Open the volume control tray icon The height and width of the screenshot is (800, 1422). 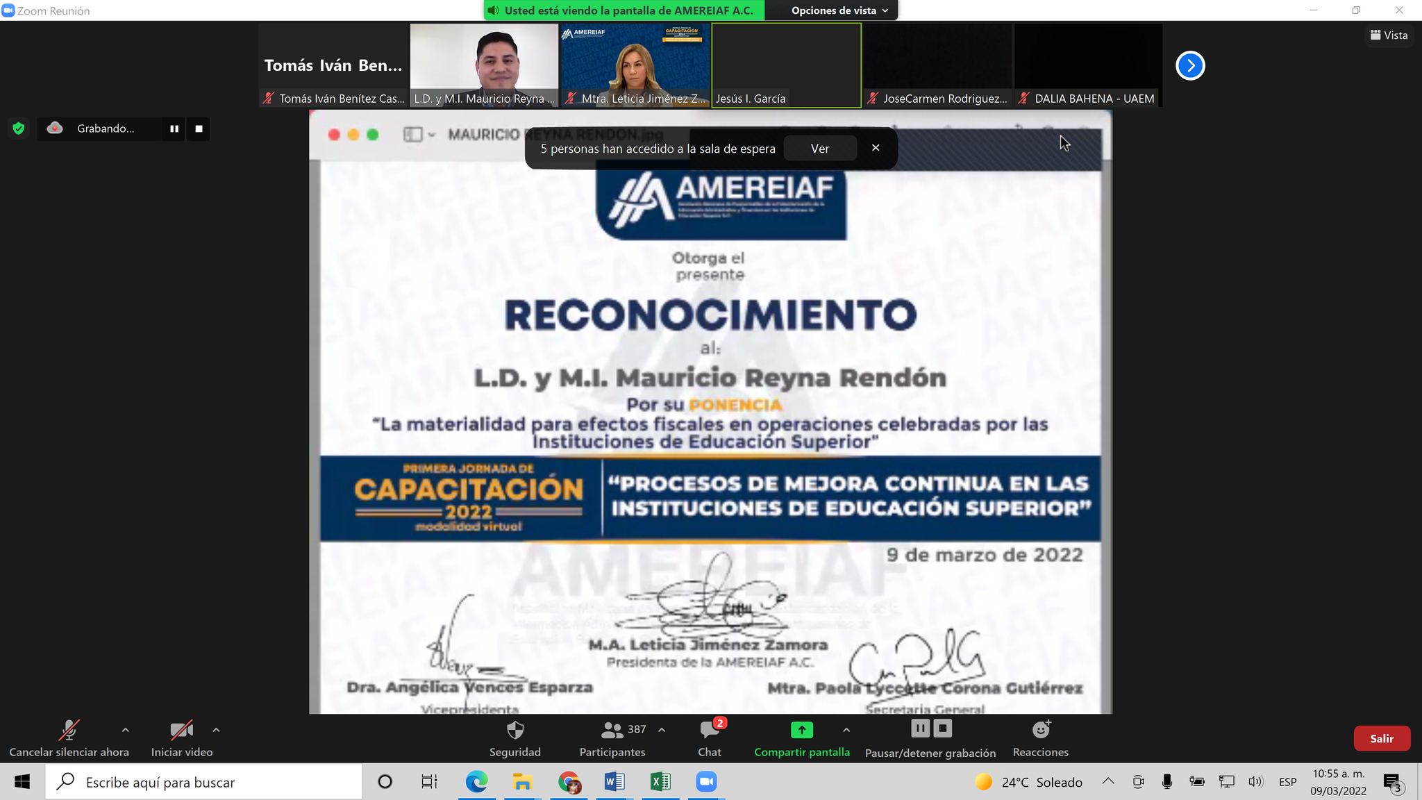coord(1255,782)
